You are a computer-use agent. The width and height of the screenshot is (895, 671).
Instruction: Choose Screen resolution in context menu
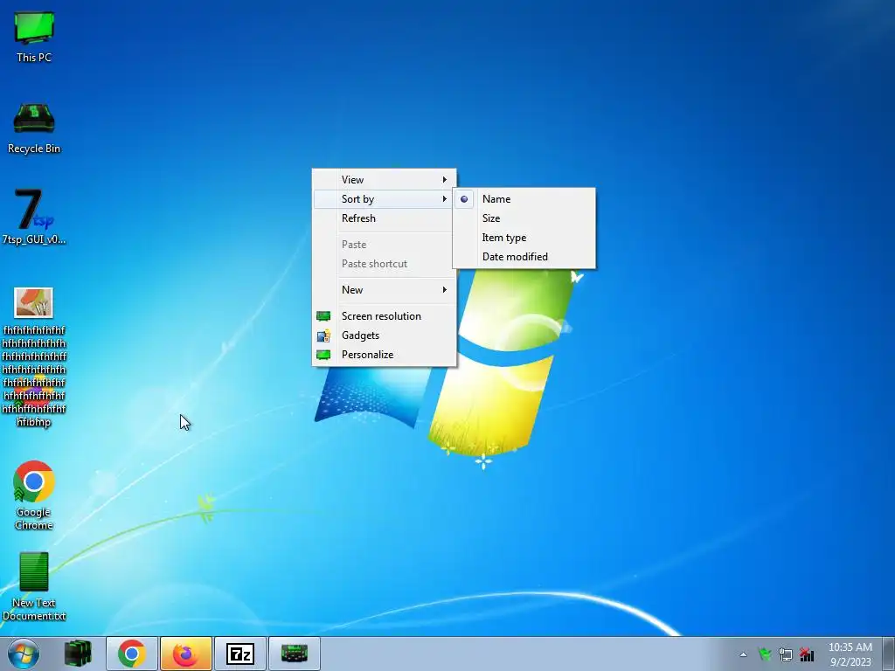pyautogui.click(x=385, y=316)
